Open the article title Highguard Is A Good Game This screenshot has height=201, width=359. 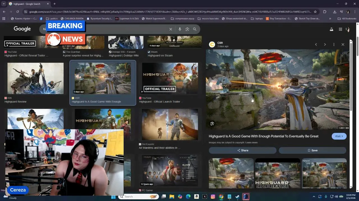(x=264, y=136)
